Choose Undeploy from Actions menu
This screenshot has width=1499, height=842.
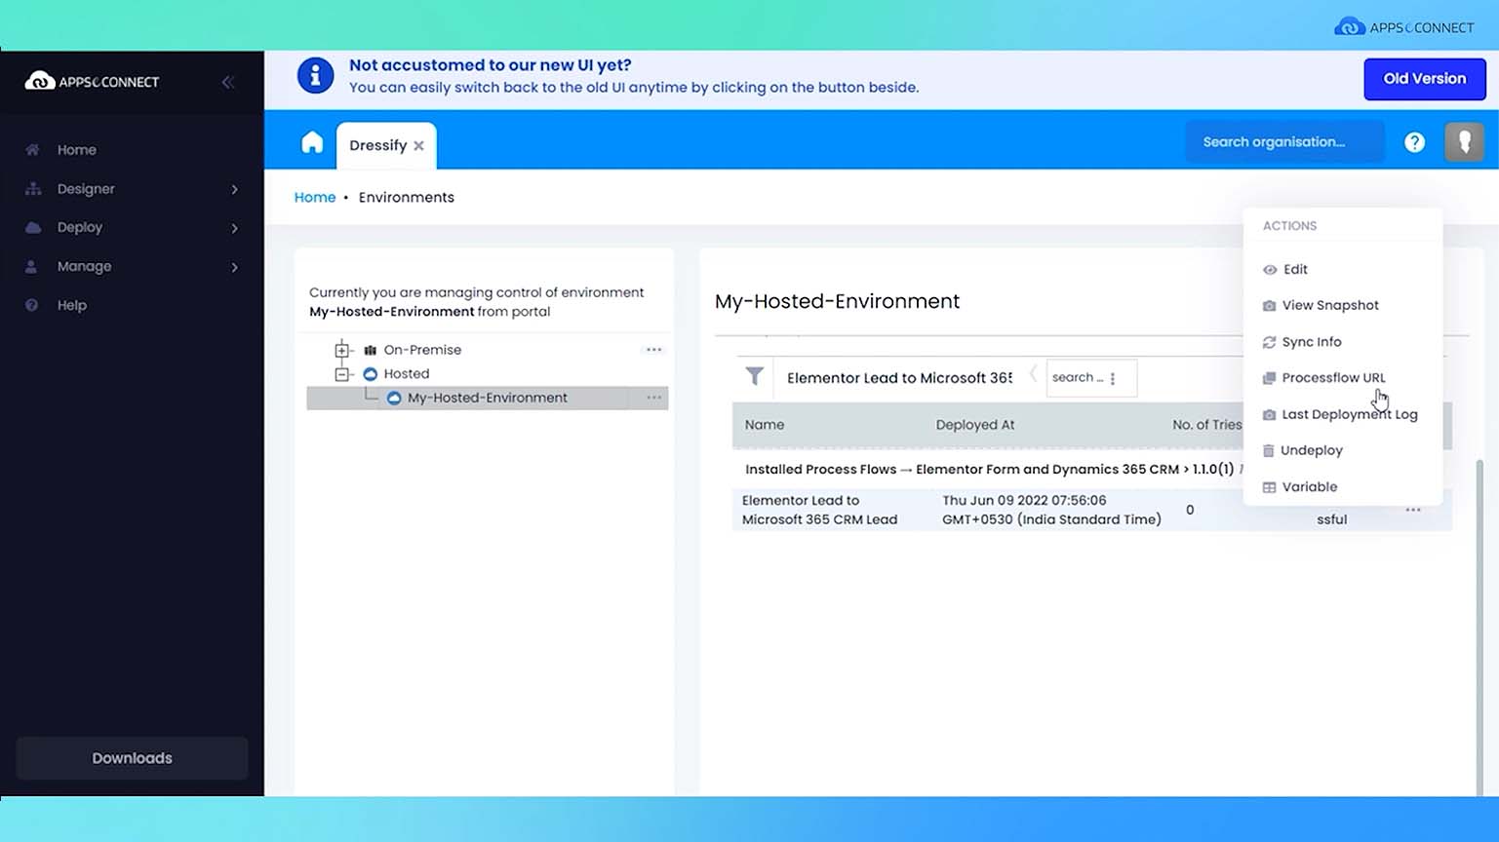pos(1312,450)
